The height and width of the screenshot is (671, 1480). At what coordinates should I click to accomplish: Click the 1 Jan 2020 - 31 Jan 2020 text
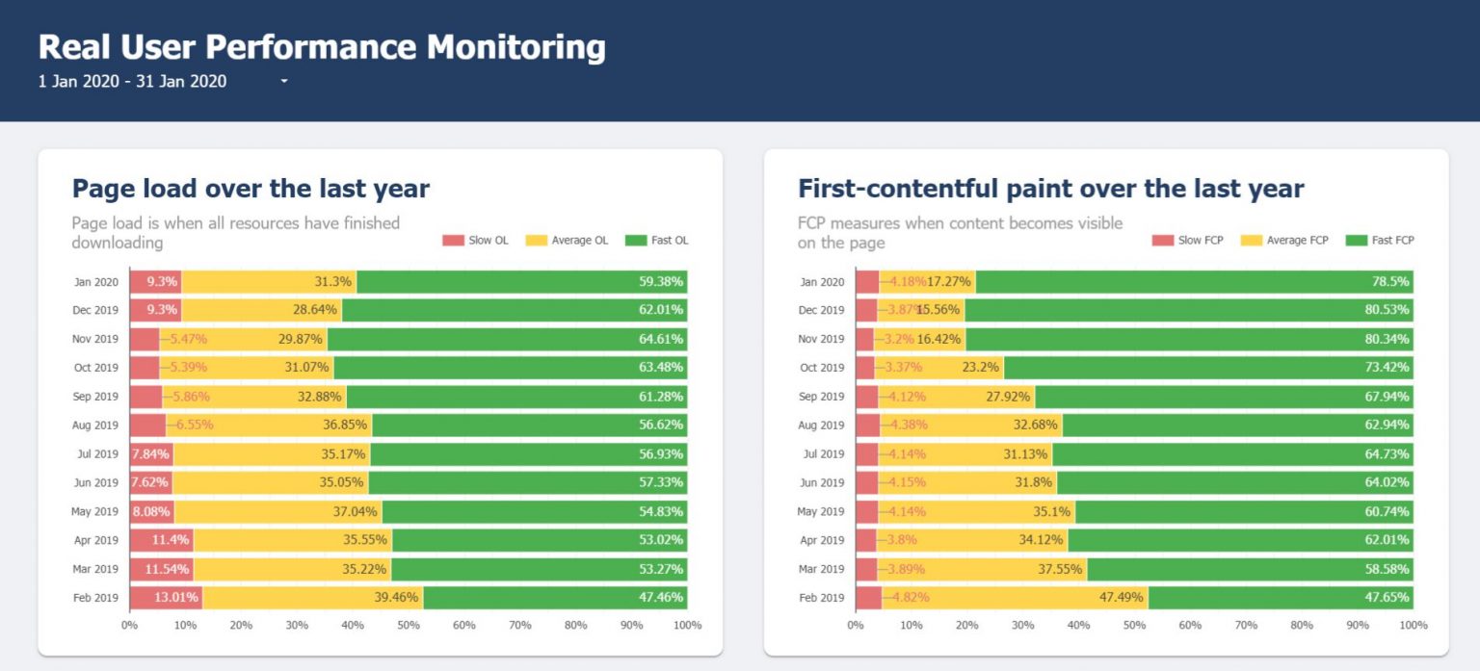click(x=131, y=82)
